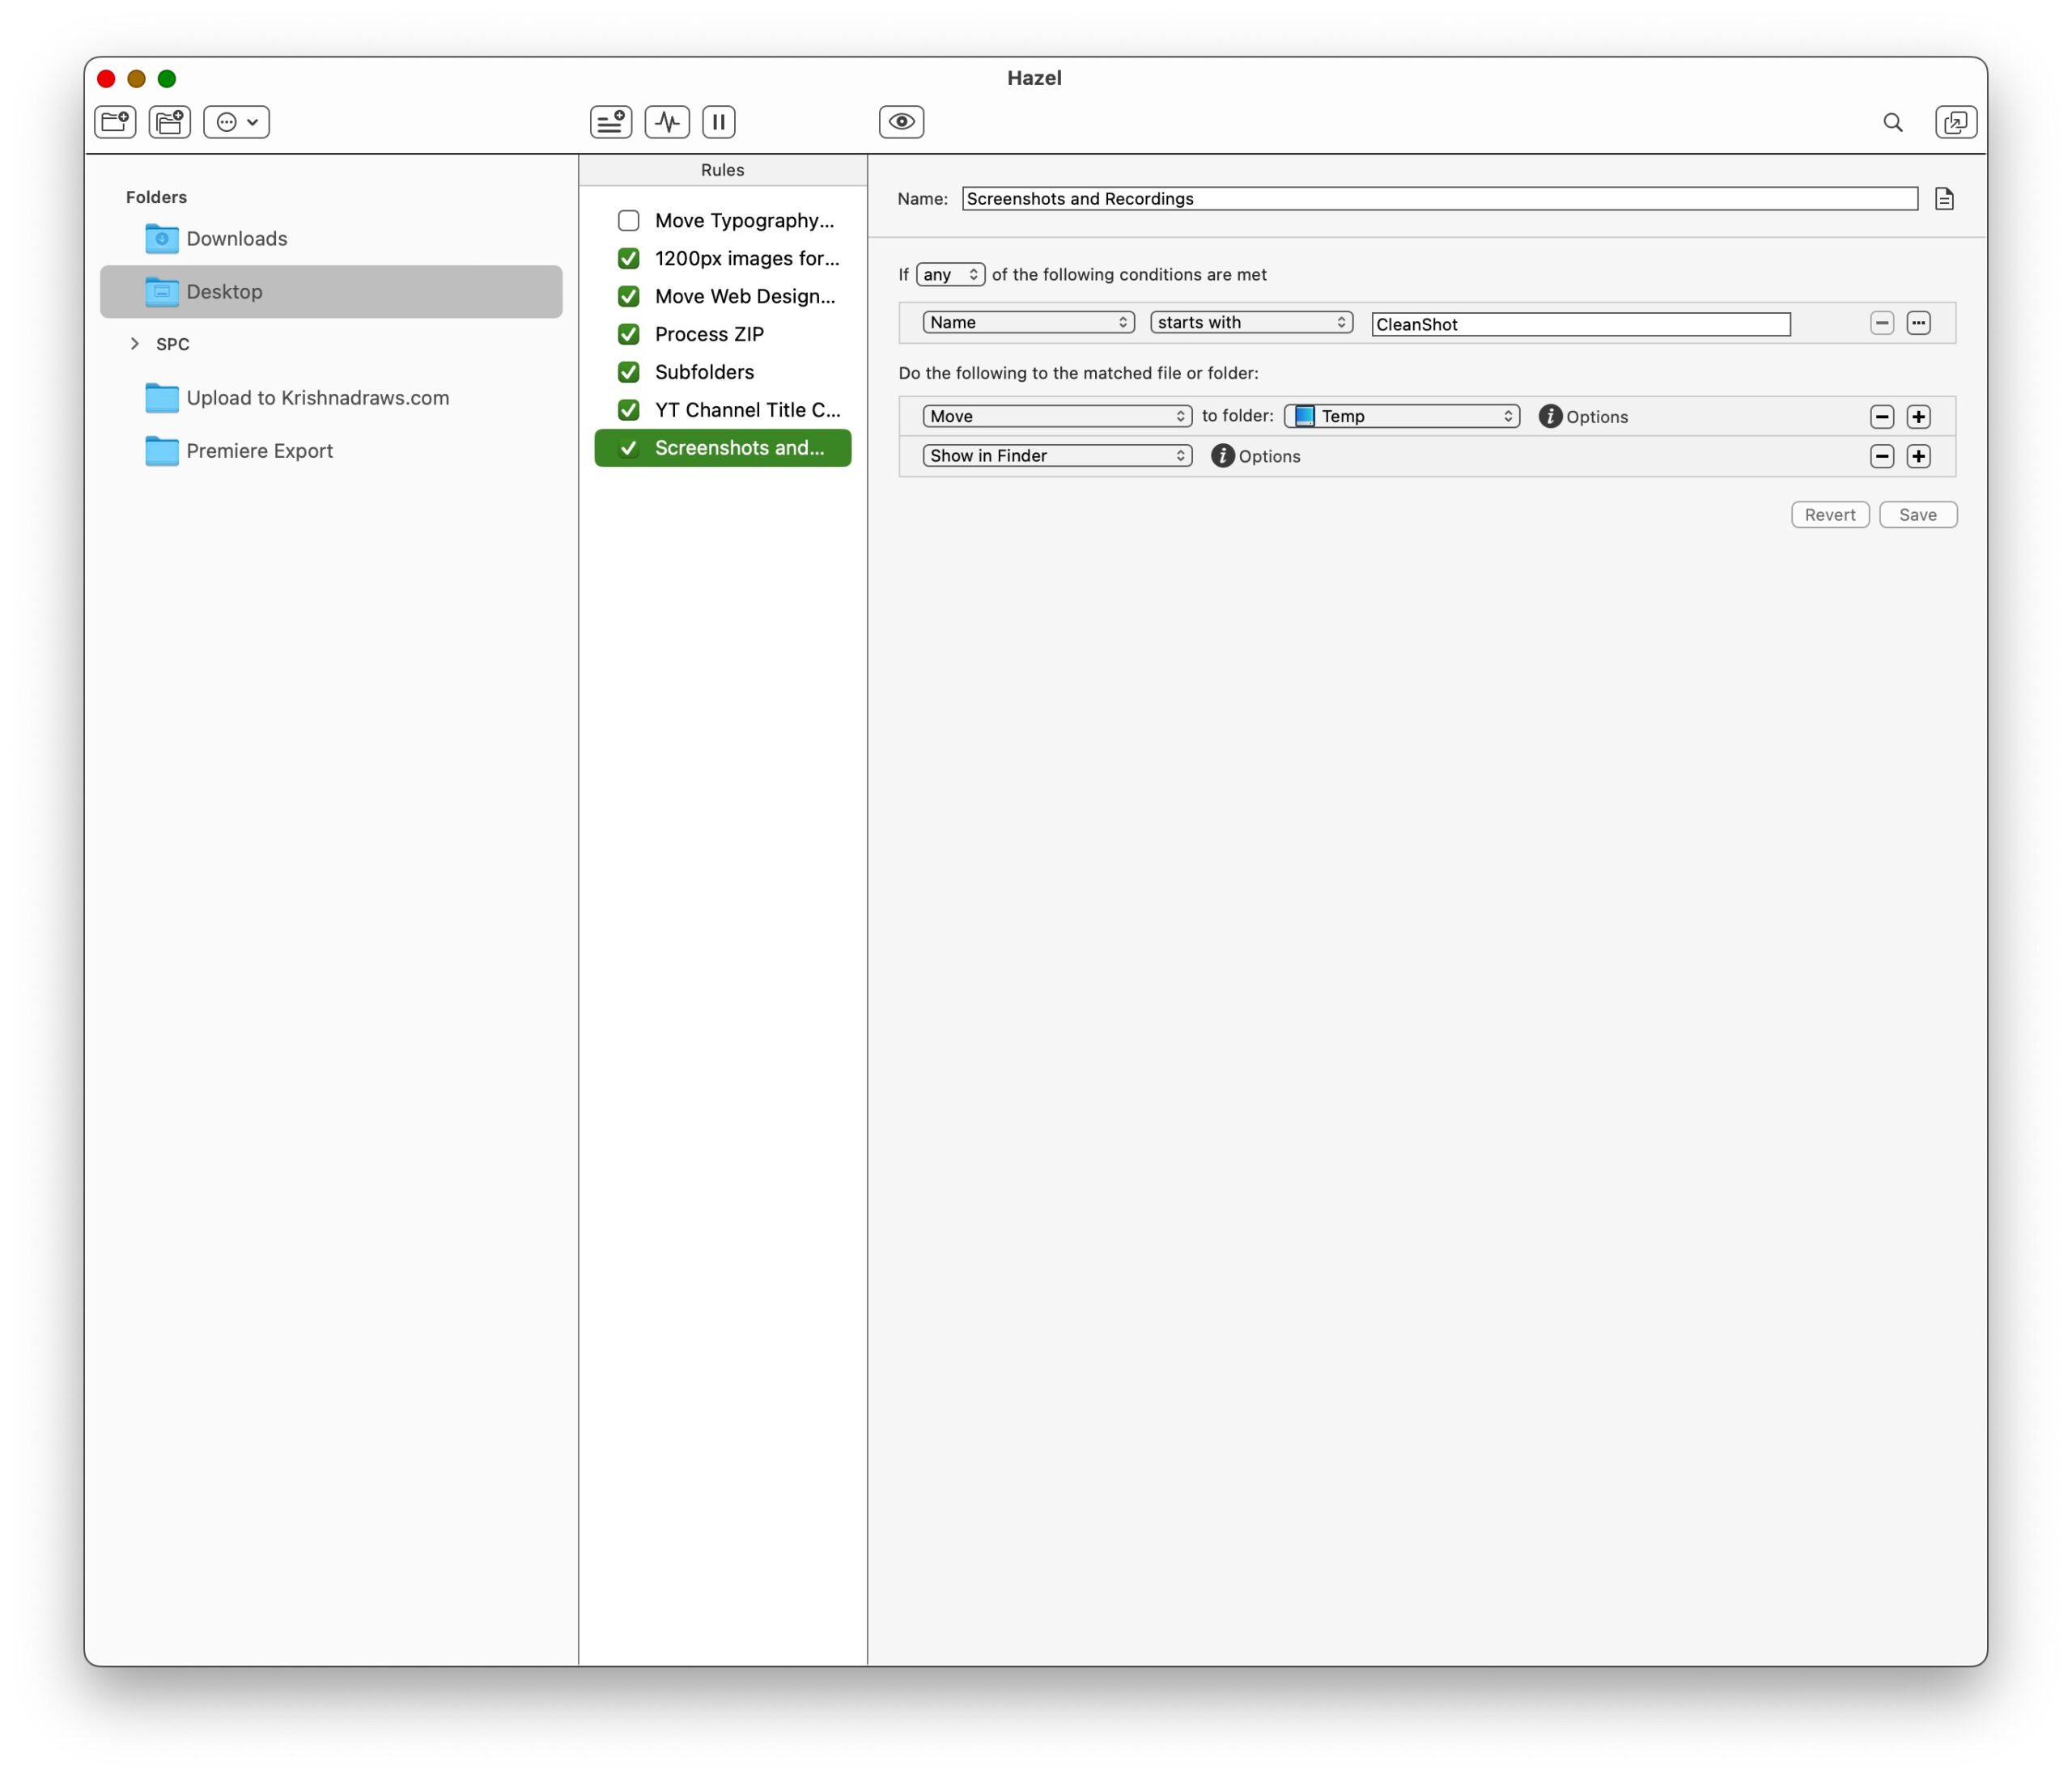Click the add rule toolbar icon
The height and width of the screenshot is (1778, 2072).
pyautogui.click(x=610, y=122)
